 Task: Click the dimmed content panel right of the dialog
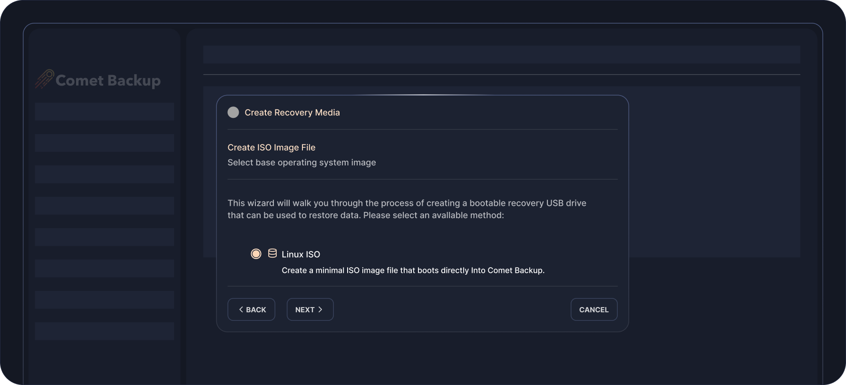coord(713,171)
